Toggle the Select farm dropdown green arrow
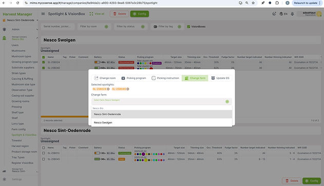The width and height of the screenshot is (324, 186). (227, 101)
